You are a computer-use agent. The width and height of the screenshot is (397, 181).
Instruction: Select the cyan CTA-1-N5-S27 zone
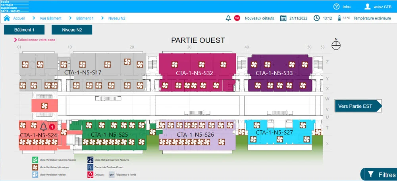coord(274,133)
